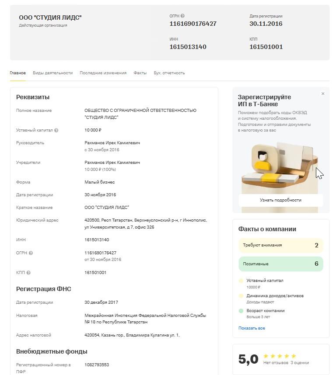Open Рахманов Ирек Камилевич under Учредители
Image resolution: width=336 pixels, height=375 pixels.
[112, 163]
